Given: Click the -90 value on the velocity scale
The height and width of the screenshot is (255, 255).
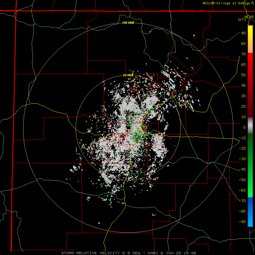Looking at the screenshot, I should click(242, 222).
